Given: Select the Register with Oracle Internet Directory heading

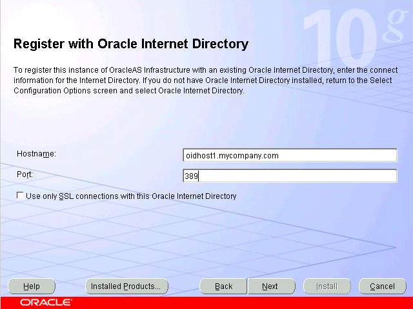Looking at the screenshot, I should pos(131,44).
